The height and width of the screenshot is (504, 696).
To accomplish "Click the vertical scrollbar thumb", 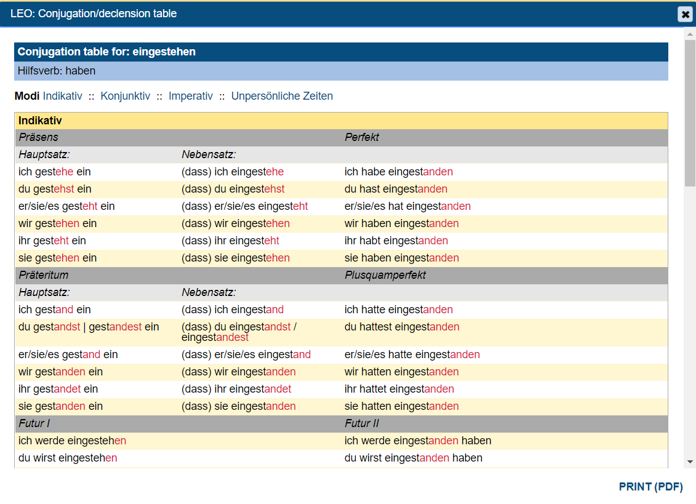I will pyautogui.click(x=690, y=113).
